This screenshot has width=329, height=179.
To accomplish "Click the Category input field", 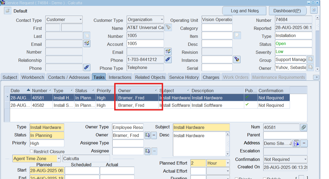I will pyautogui.click(x=217, y=27).
